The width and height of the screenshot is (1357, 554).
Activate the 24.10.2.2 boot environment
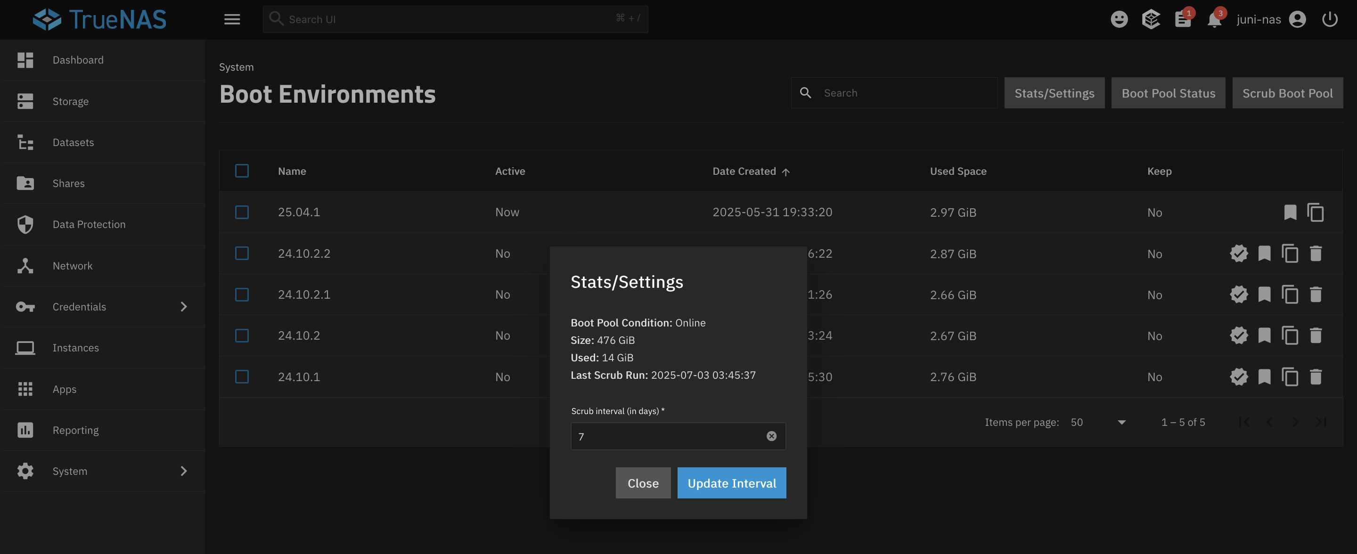(1238, 253)
